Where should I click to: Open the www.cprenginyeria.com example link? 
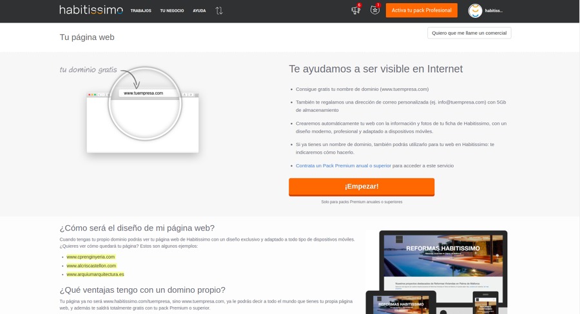point(91,257)
